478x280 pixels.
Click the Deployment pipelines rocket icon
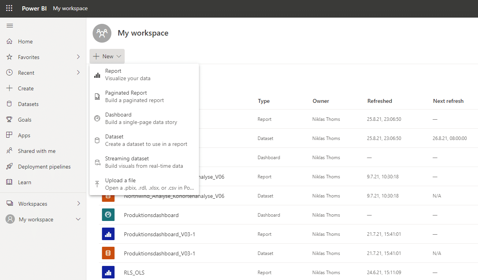tap(10, 167)
